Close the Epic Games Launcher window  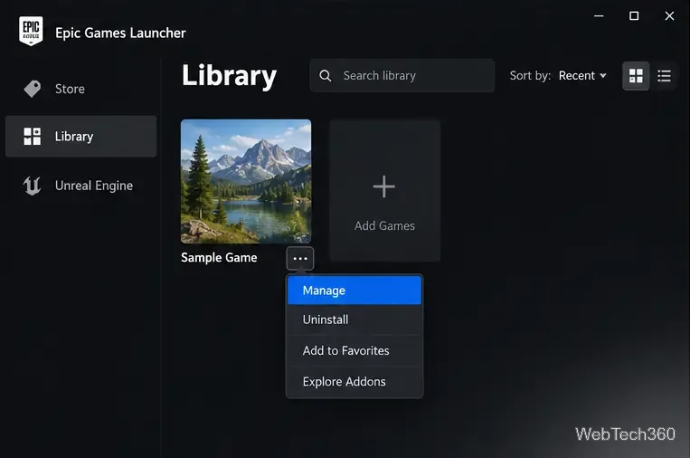(669, 16)
